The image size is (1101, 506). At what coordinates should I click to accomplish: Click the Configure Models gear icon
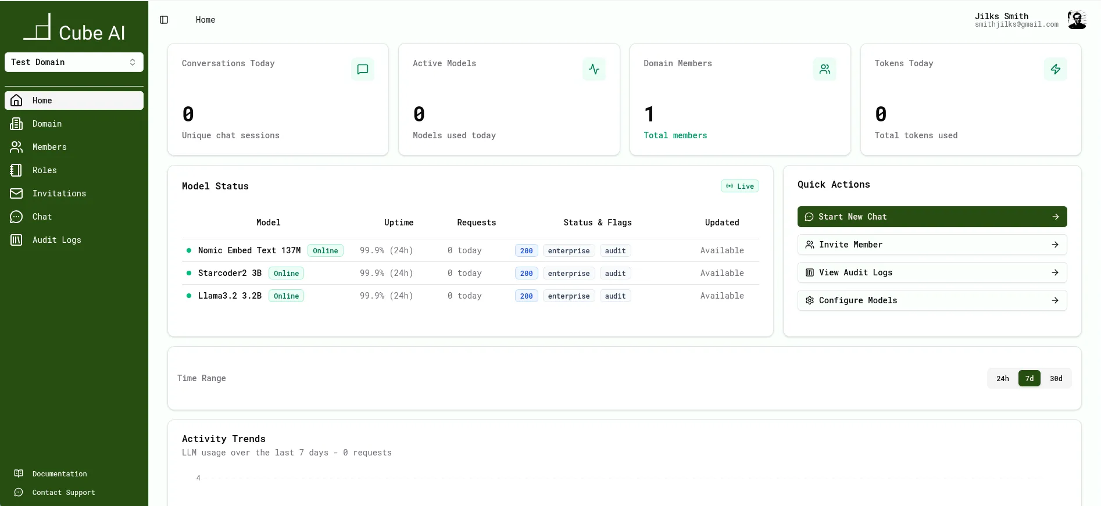coord(809,300)
